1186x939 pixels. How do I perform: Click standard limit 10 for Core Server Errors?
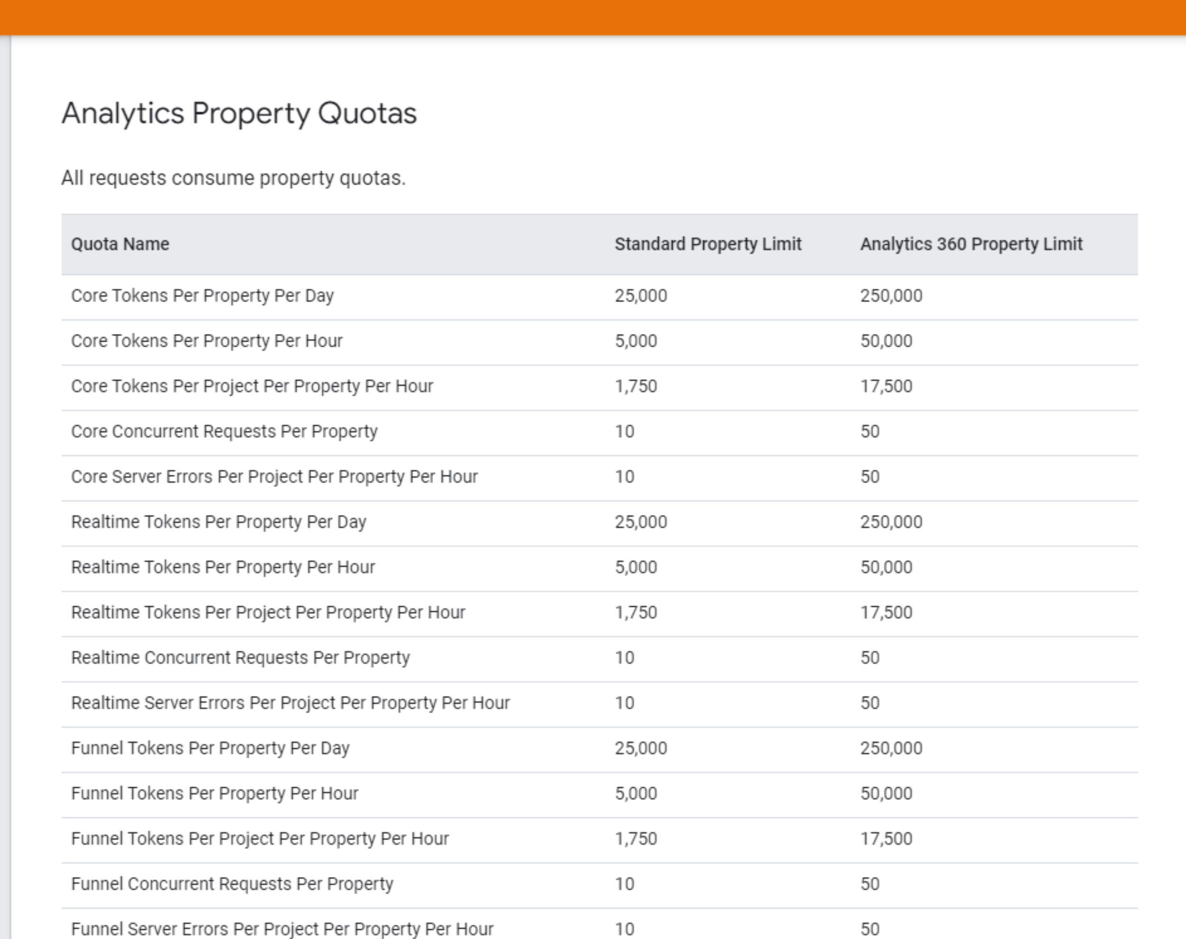(625, 477)
